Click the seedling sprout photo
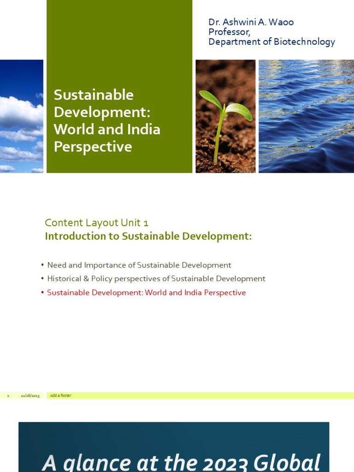The height and width of the screenshot is (472, 354). click(225, 116)
